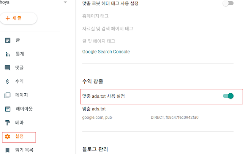
Task: Click the earnings (수익) dollar icon
Action: click(x=8, y=82)
